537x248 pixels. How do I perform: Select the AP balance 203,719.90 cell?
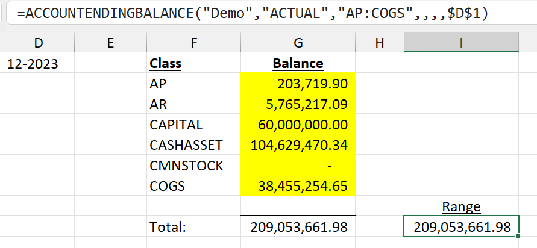tap(298, 83)
